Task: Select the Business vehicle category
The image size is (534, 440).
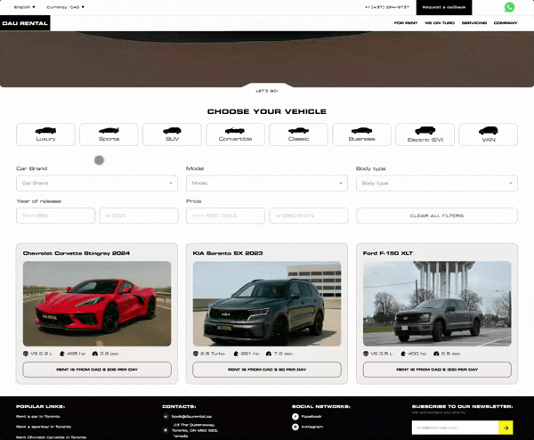Action: pos(361,134)
